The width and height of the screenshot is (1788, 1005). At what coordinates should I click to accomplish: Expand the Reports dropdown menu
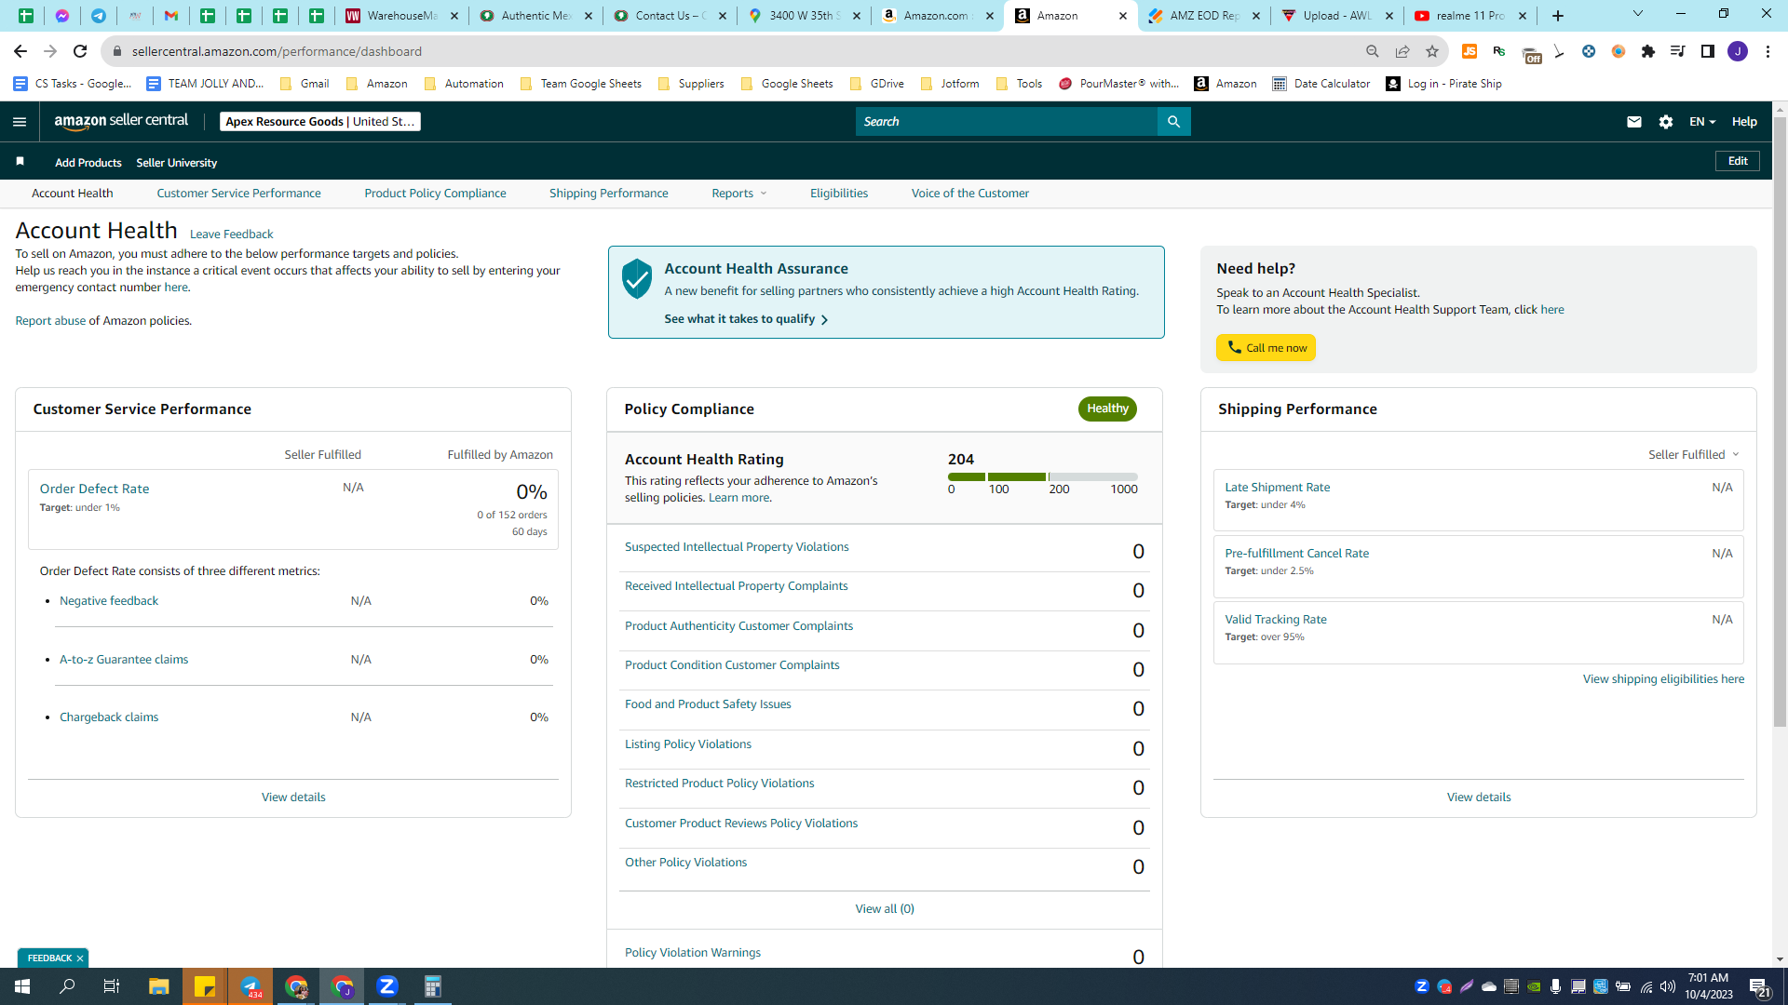coord(739,194)
